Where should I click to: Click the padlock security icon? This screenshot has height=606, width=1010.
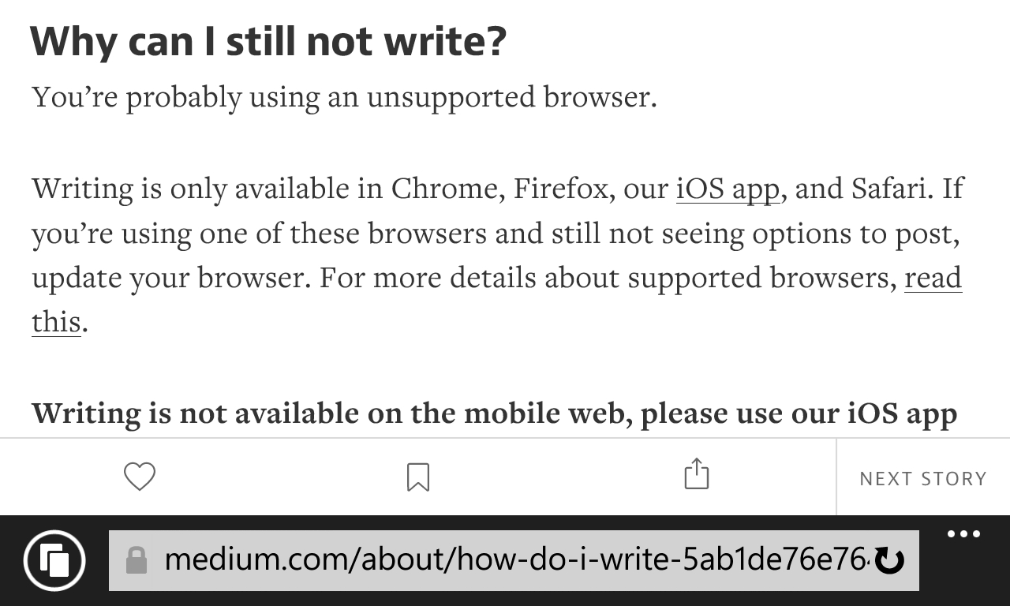point(137,561)
